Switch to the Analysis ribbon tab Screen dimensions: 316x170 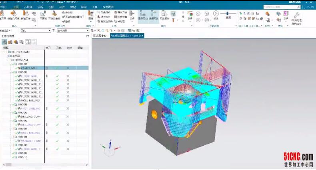pyautogui.click(x=40, y=7)
